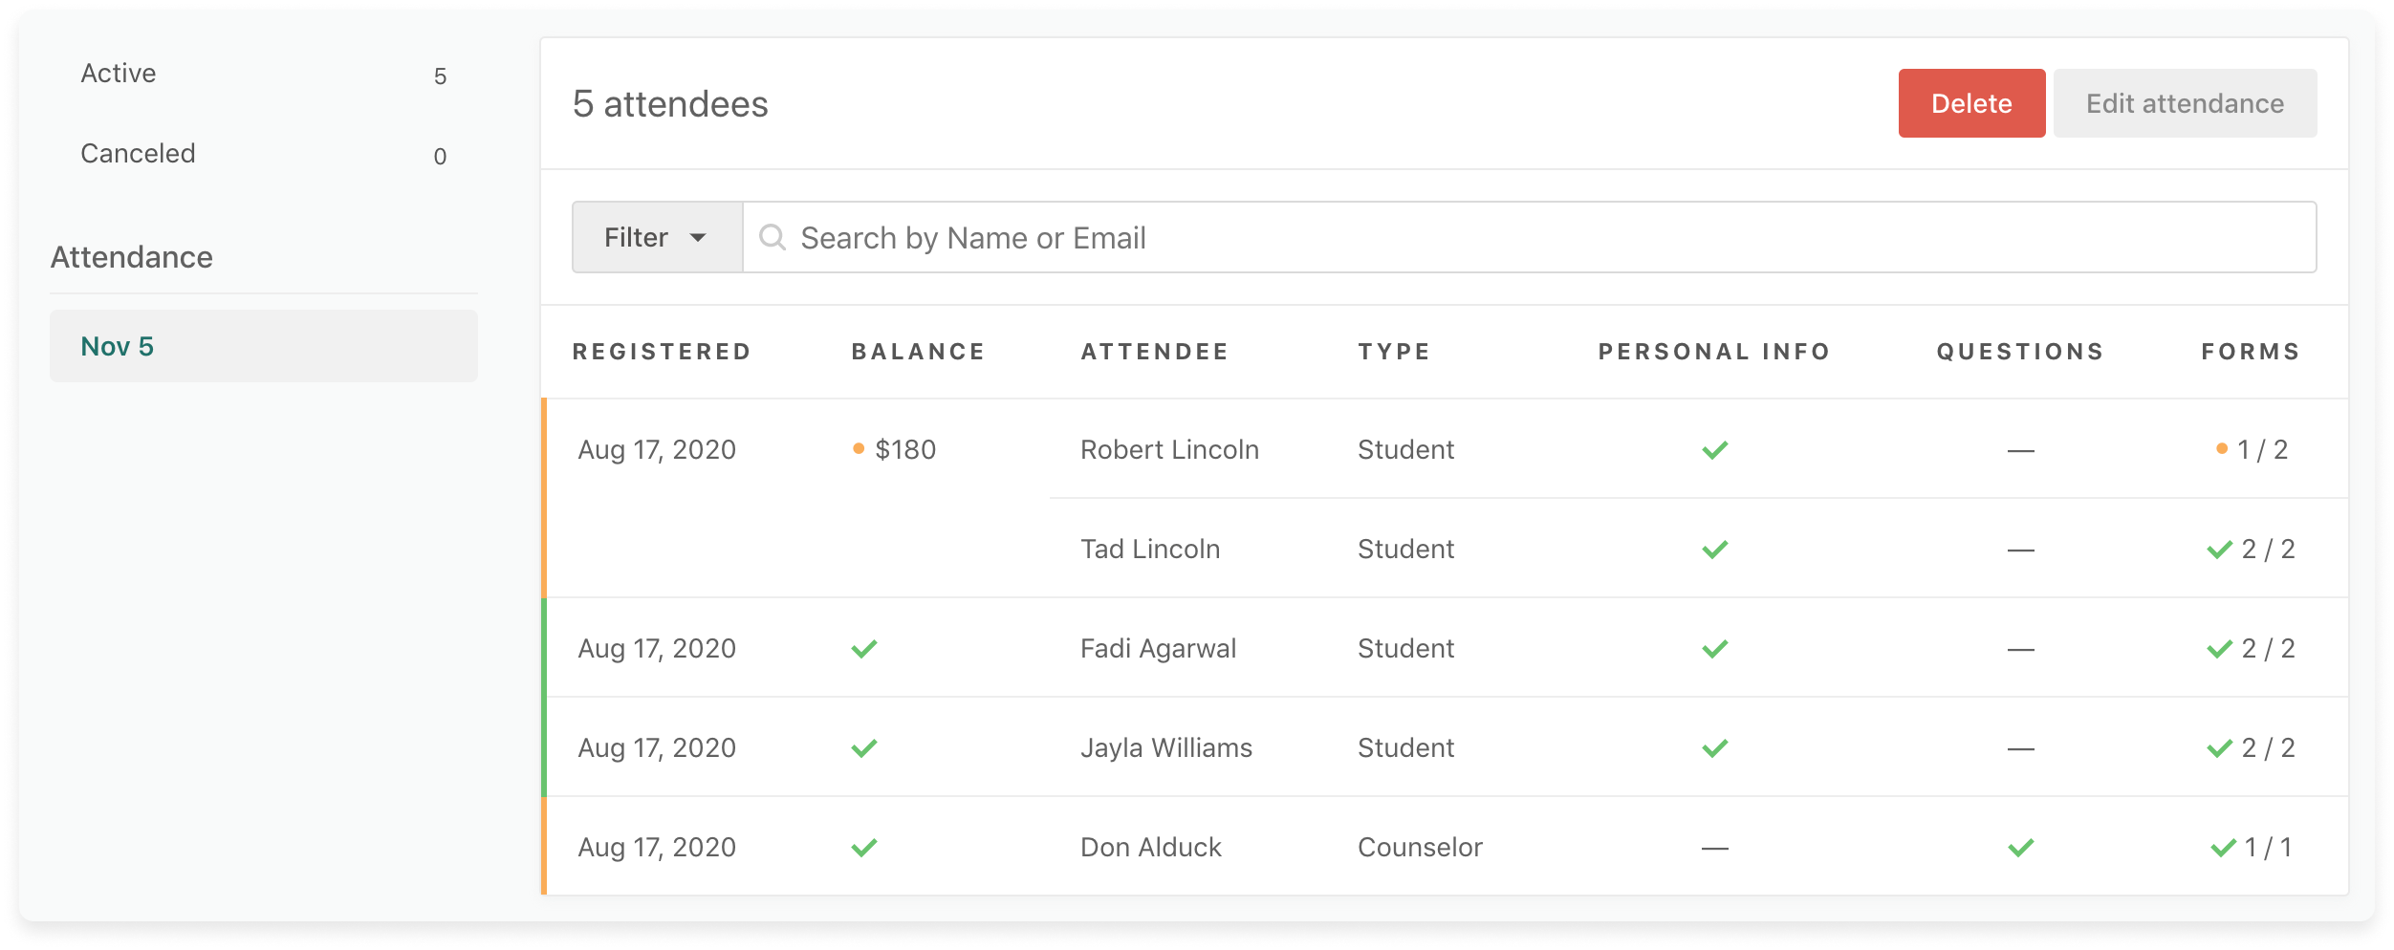2394x950 pixels.
Task: Click the search magnifier icon
Action: 773,237
